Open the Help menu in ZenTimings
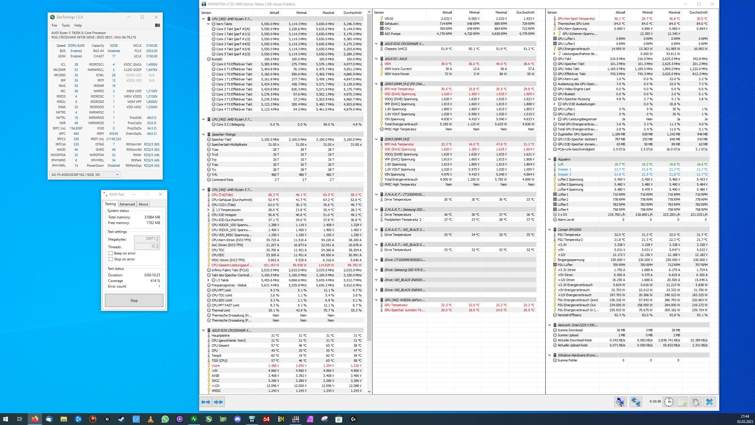 78,25
